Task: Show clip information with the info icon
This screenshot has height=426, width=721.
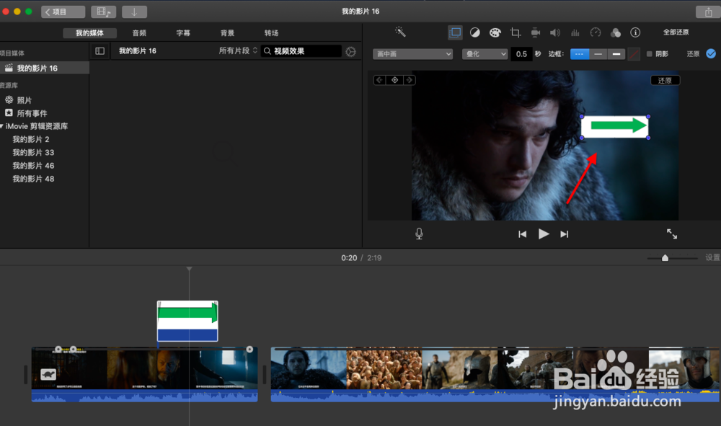Action: pos(635,32)
